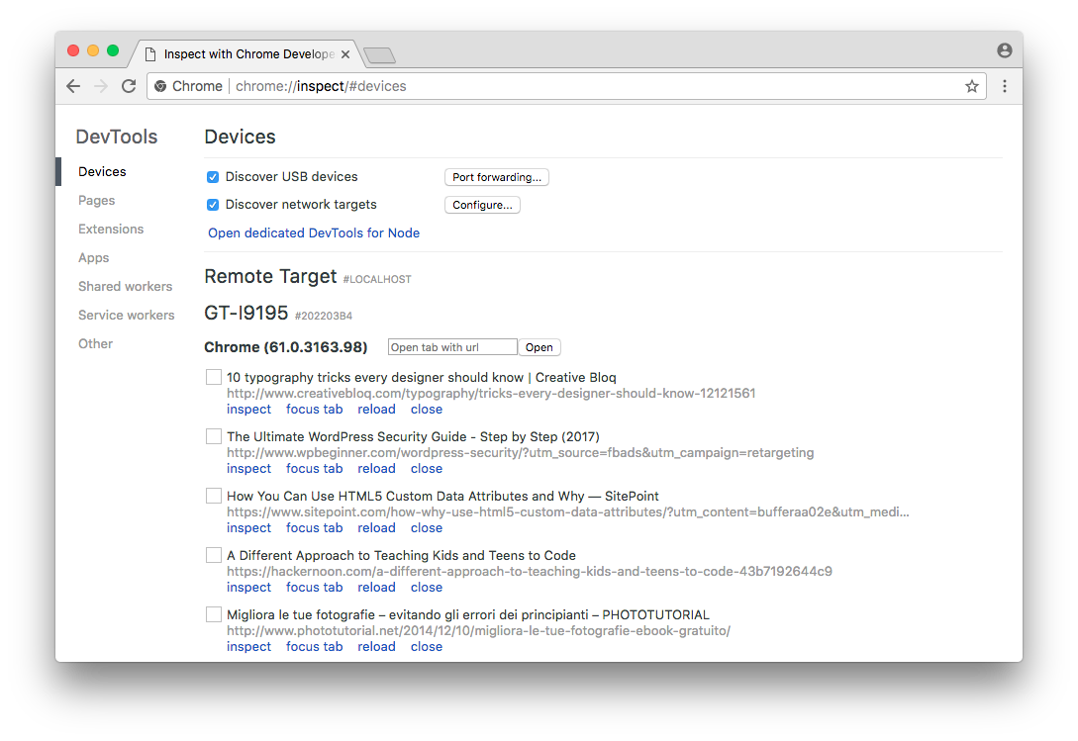This screenshot has width=1078, height=741.
Task: Uncheck Discover network targets
Action: point(213,205)
